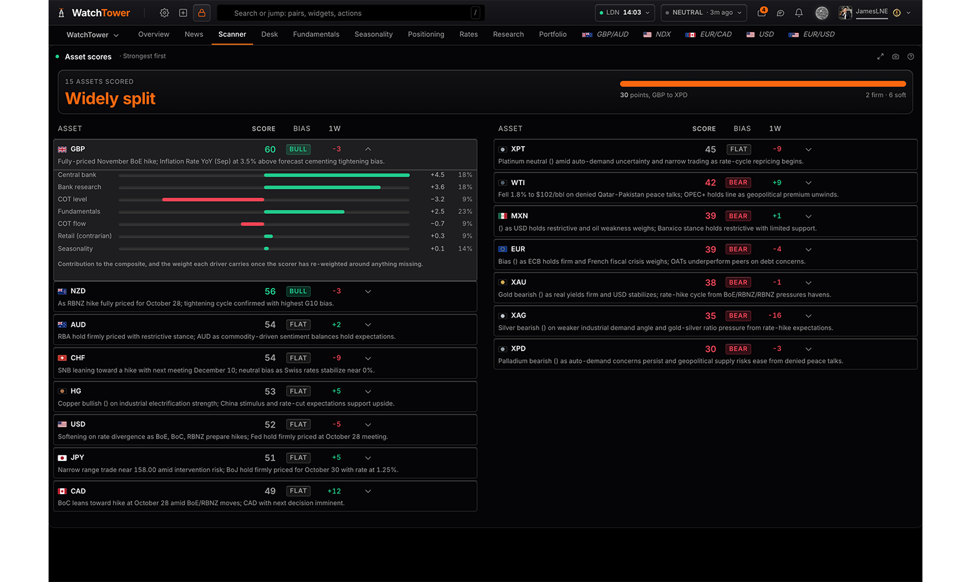The width and height of the screenshot is (971, 582).
Task: Open the Portfolio tab
Action: (553, 35)
